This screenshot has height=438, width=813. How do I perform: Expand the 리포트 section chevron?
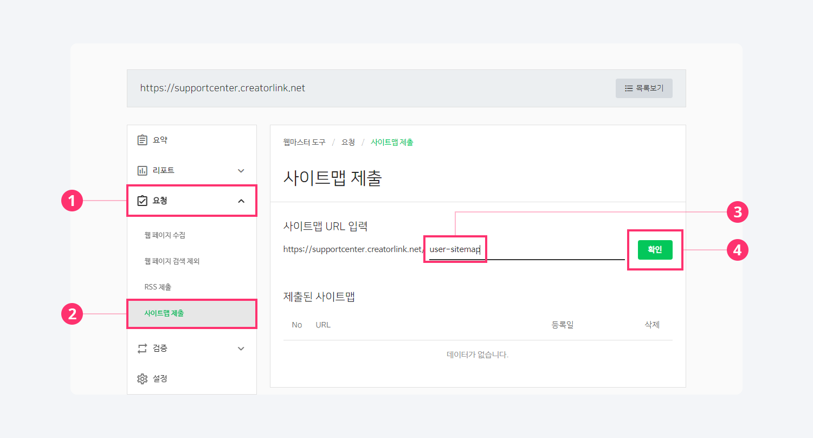241,171
